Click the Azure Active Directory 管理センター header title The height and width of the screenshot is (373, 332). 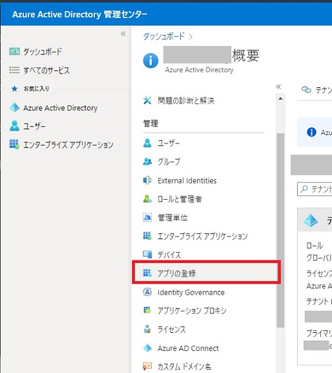coord(80,14)
